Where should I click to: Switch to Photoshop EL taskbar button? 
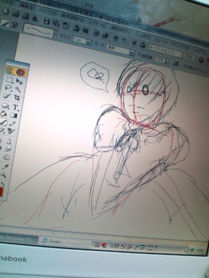click(x=18, y=239)
